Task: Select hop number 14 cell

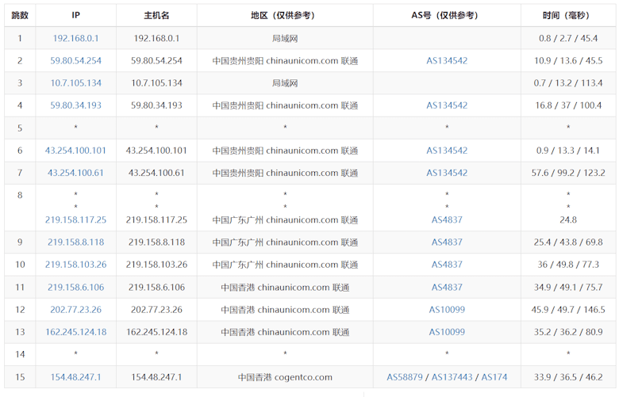Action: (x=20, y=354)
